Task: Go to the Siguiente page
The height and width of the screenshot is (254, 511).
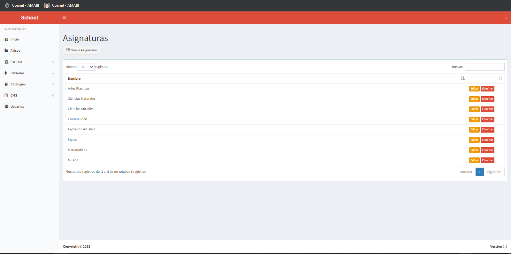Action: pos(494,172)
